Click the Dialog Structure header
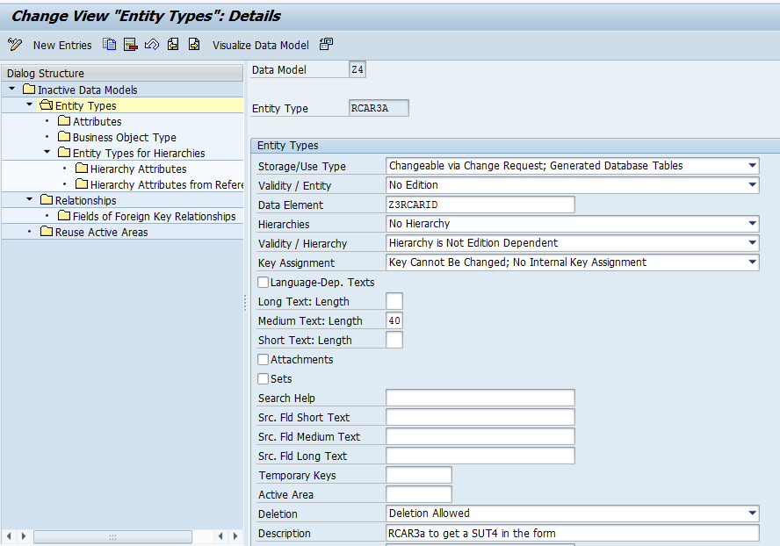This screenshot has width=780, height=546. (x=122, y=73)
